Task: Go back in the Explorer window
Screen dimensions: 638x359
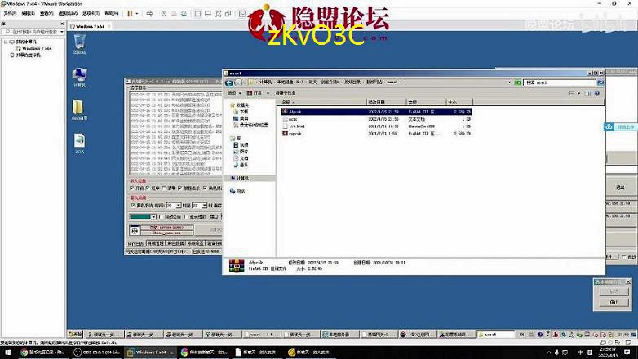Action: tap(229, 82)
